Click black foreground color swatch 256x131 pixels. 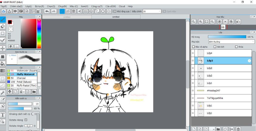[10, 22]
